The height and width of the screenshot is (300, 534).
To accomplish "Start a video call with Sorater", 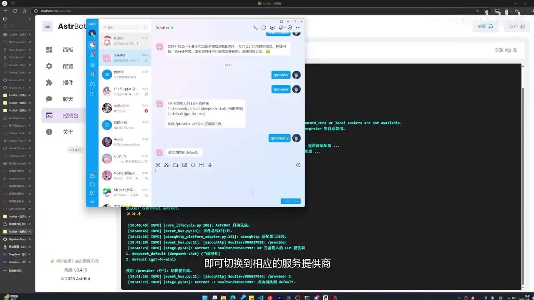I will click(x=264, y=27).
